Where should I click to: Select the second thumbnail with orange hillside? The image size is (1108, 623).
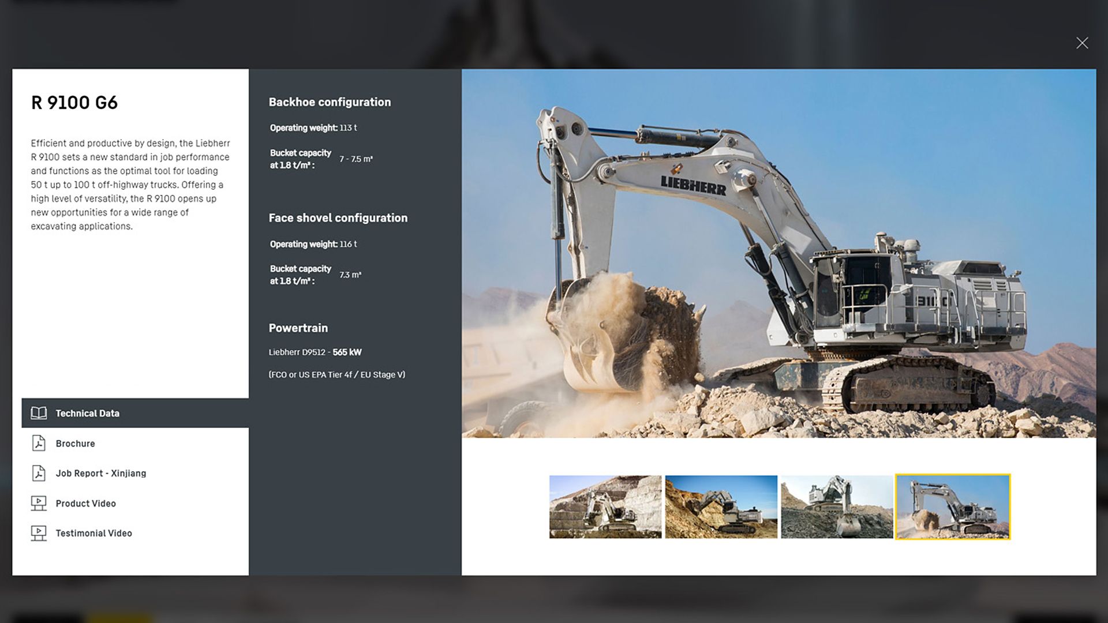[x=721, y=506]
